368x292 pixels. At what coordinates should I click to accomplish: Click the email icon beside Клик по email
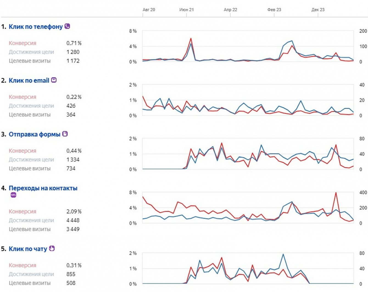point(54,80)
